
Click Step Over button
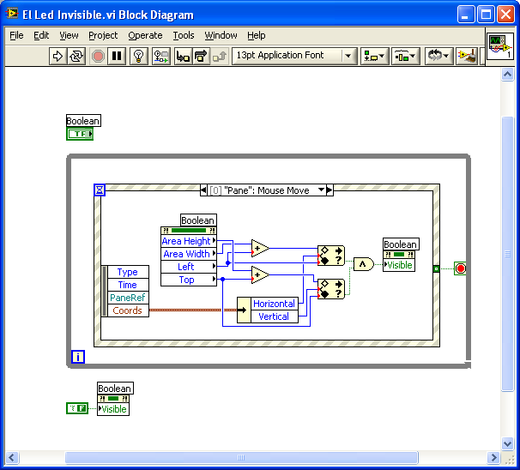click(201, 56)
